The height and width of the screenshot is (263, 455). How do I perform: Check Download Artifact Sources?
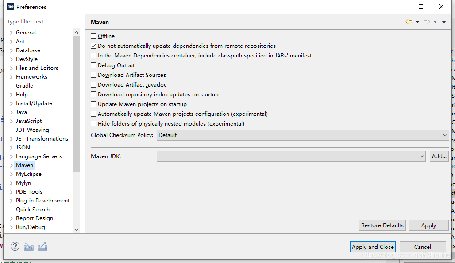click(x=93, y=75)
